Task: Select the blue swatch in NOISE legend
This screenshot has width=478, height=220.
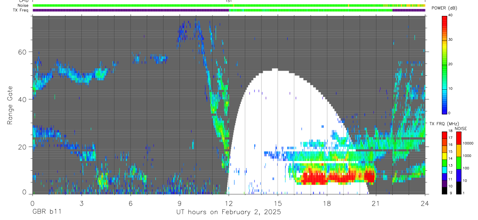Action: [459, 175]
